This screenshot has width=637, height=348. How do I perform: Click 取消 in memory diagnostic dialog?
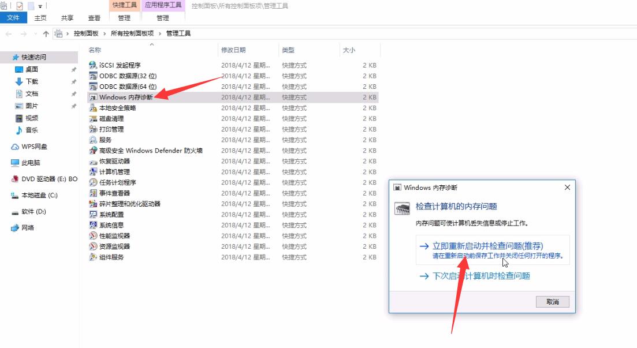tap(553, 302)
